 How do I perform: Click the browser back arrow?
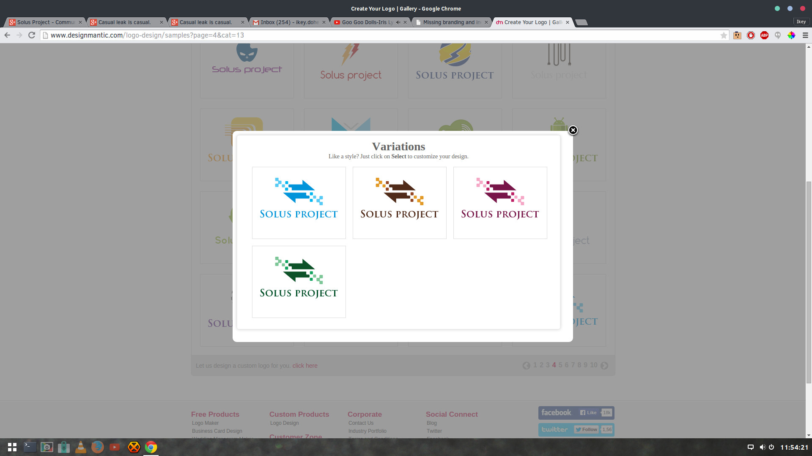[x=7, y=35]
